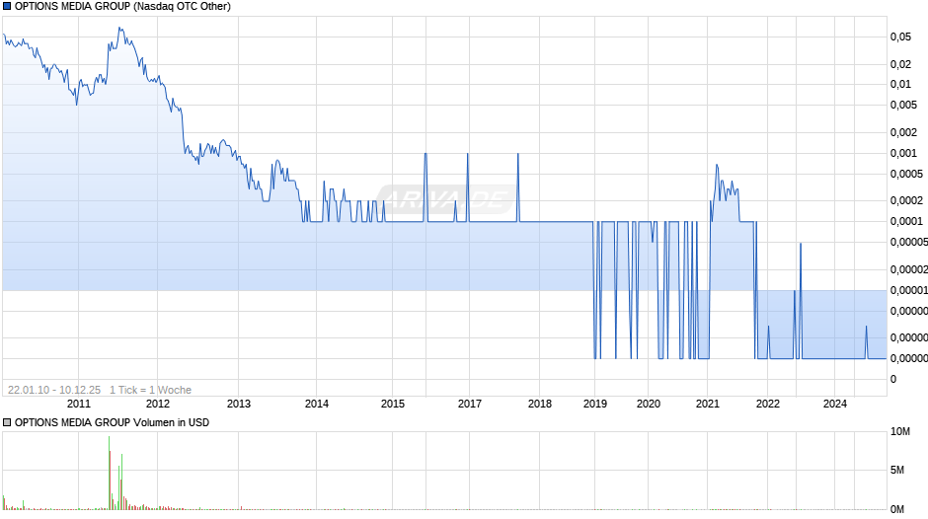Click the 0,02 price axis label
The width and height of the screenshot is (928, 519).
(x=900, y=64)
